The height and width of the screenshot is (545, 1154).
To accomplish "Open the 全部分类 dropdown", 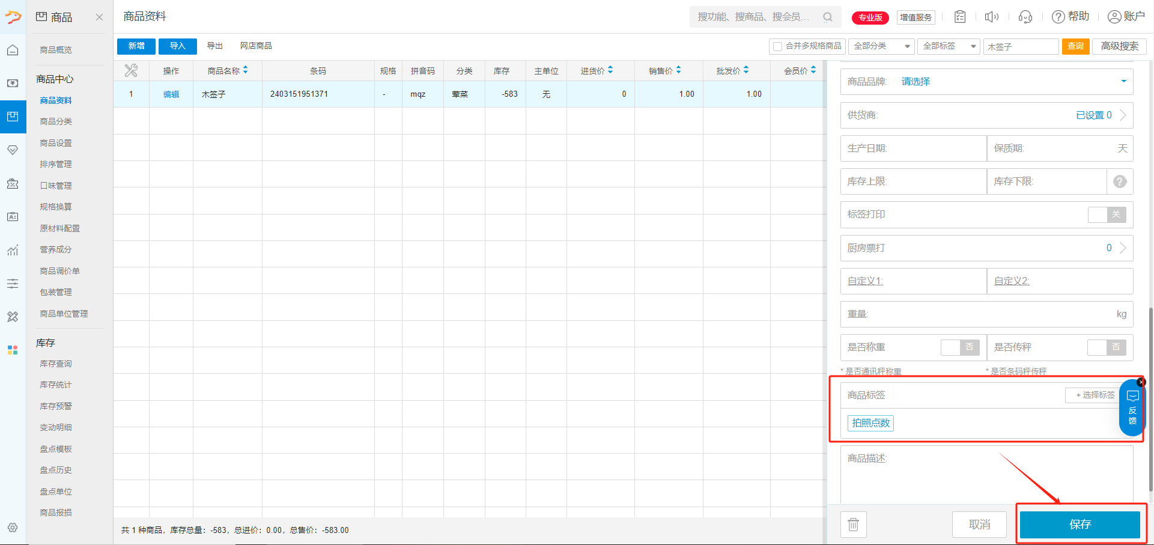I will pyautogui.click(x=881, y=46).
